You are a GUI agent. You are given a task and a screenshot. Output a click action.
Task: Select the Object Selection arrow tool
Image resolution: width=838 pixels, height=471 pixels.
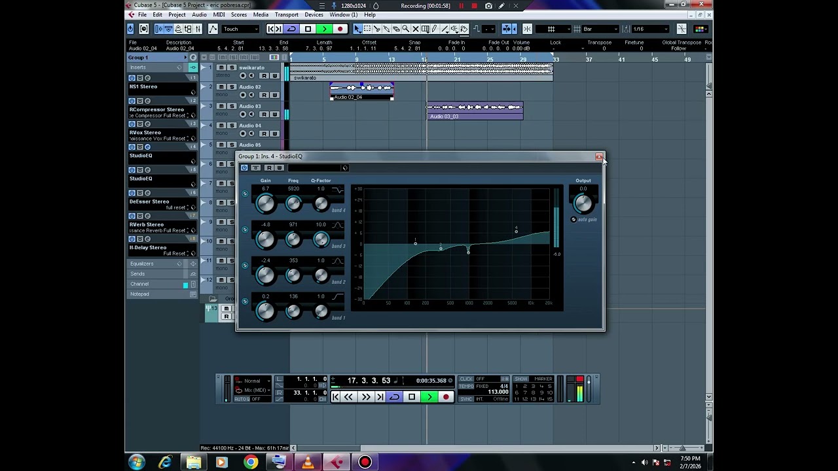(357, 29)
